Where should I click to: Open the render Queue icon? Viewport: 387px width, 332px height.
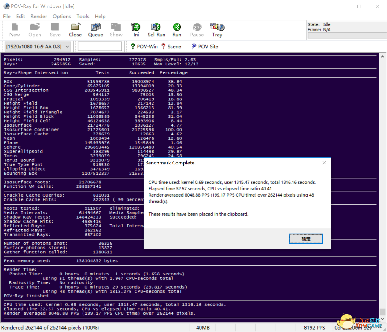point(96,30)
